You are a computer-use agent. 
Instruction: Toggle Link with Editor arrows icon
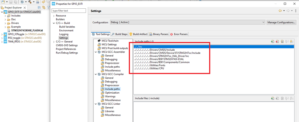pos(44,7)
